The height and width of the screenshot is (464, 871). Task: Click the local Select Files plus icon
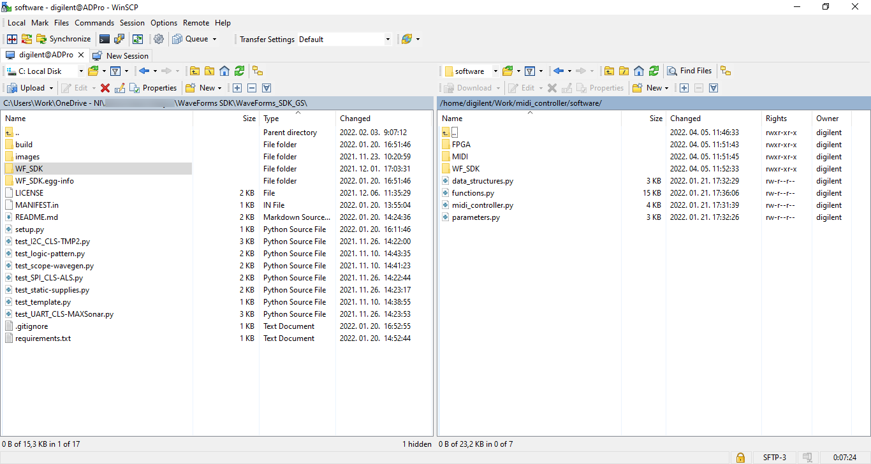pyautogui.click(x=237, y=88)
